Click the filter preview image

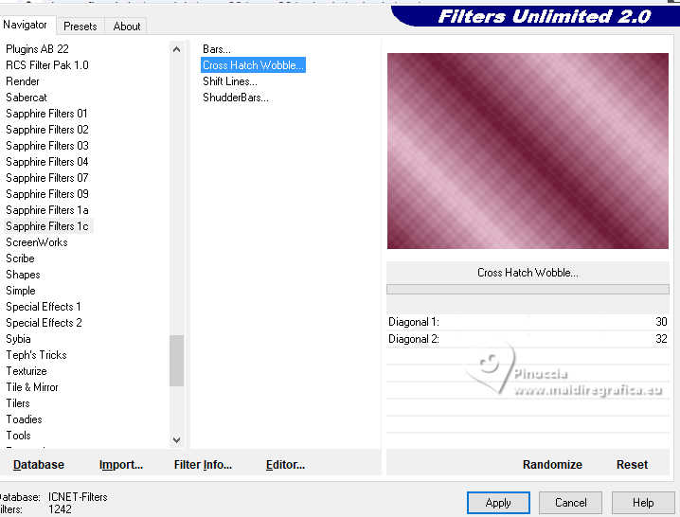click(528, 151)
